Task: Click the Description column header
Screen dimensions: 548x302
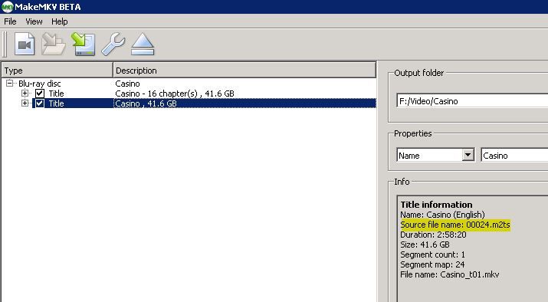Action: coord(244,71)
